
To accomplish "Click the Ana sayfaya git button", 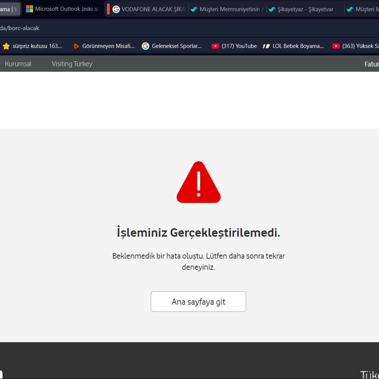I will (x=198, y=302).
